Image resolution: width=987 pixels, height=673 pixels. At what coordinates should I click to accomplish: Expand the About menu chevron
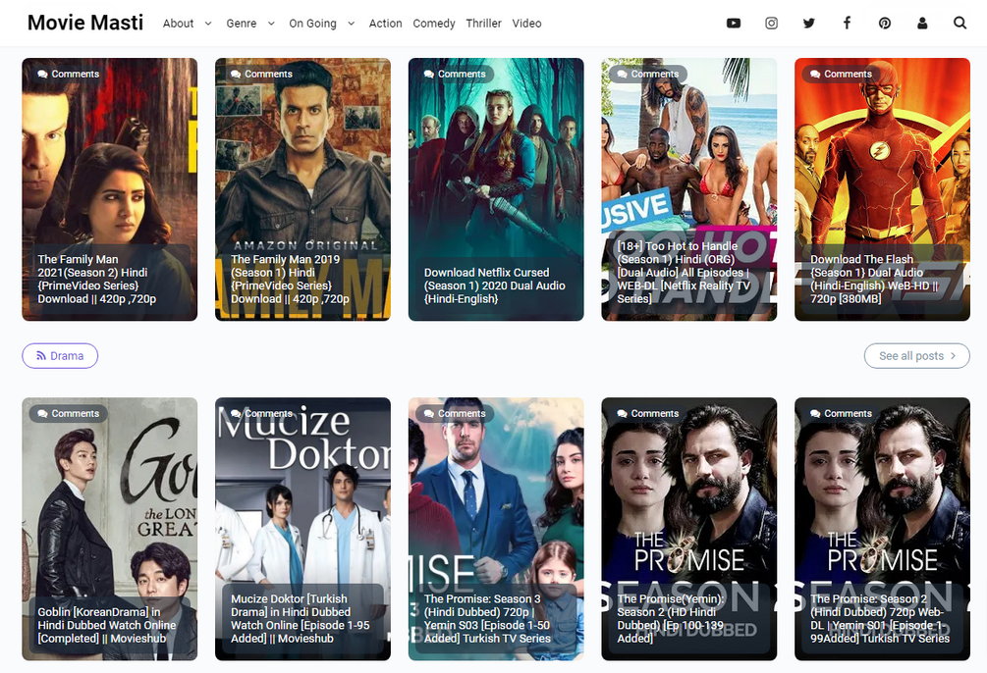208,24
